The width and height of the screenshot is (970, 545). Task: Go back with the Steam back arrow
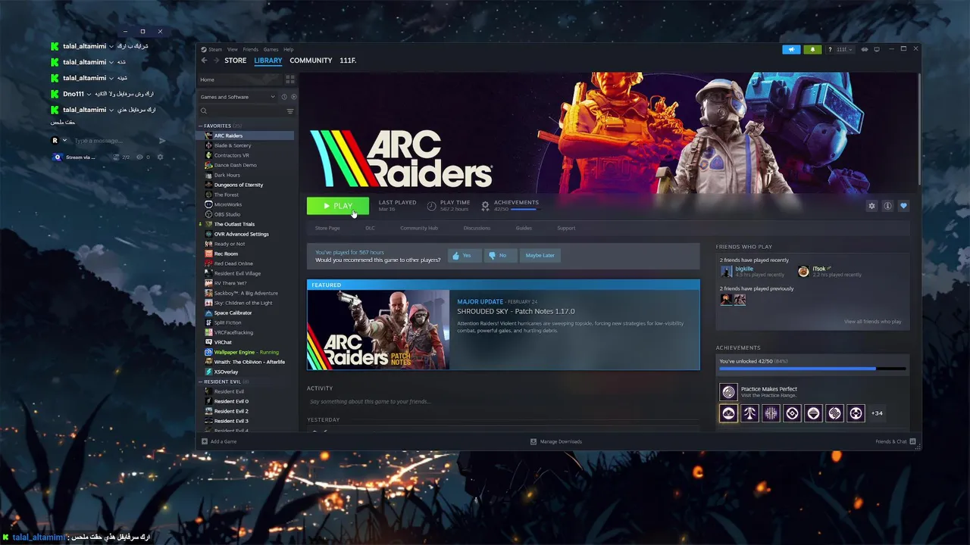204,61
